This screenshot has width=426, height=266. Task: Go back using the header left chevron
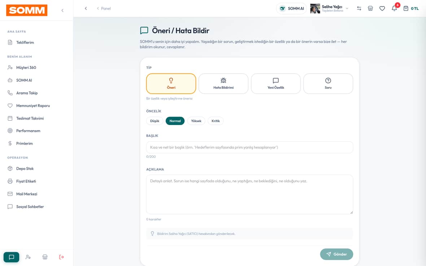click(86, 8)
